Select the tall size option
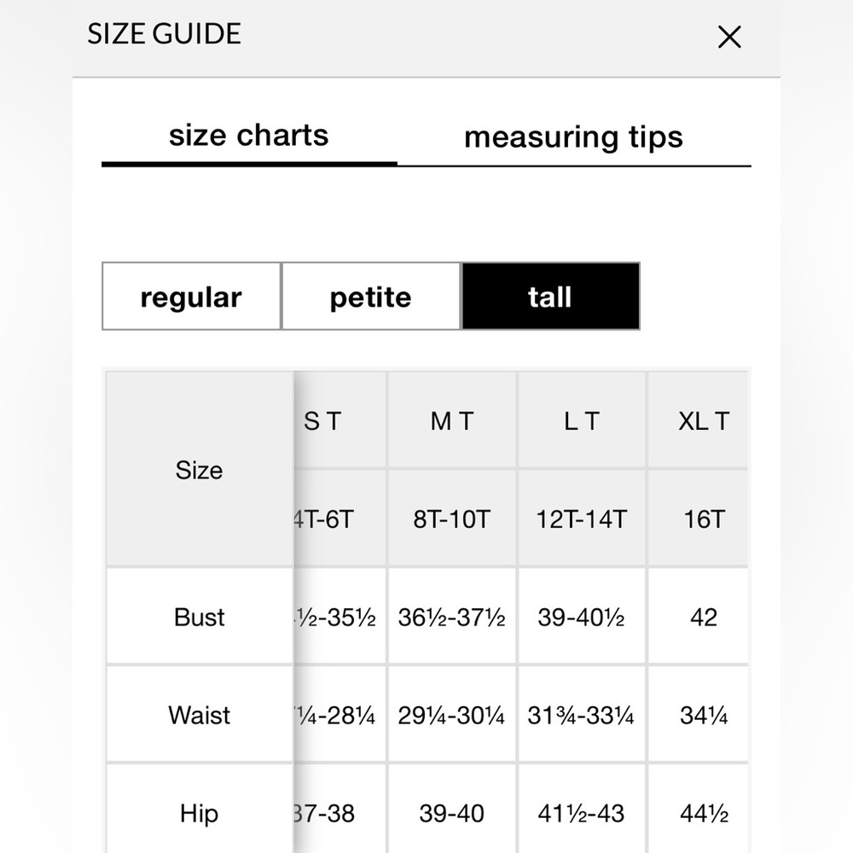This screenshot has height=853, width=853. tap(550, 297)
